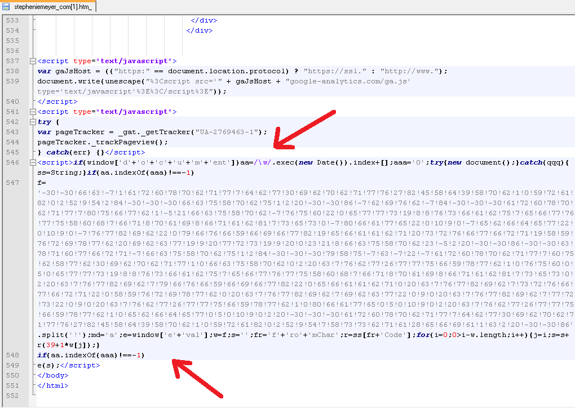Click the script opening tag on line 541

pyautogui.click(x=107, y=112)
